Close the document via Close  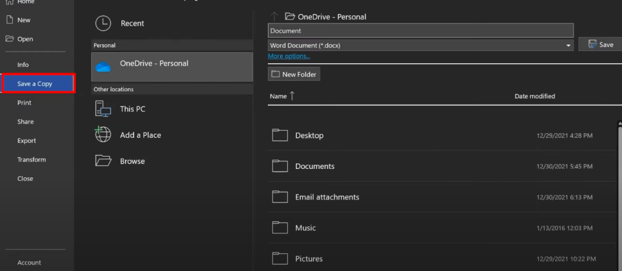pos(25,179)
